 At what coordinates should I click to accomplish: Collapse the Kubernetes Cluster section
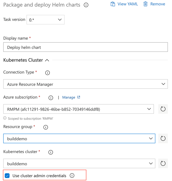point(47,60)
